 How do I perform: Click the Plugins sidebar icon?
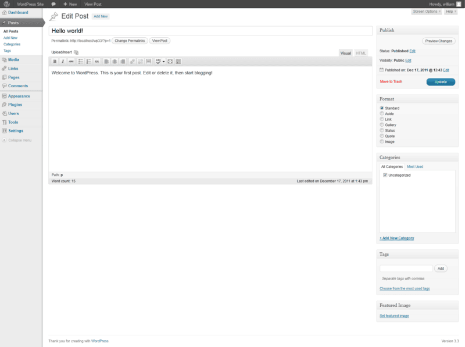4,105
